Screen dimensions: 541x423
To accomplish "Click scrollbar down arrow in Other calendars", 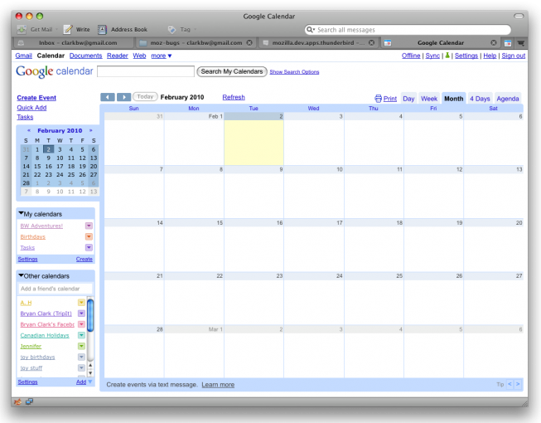I will click(x=90, y=372).
